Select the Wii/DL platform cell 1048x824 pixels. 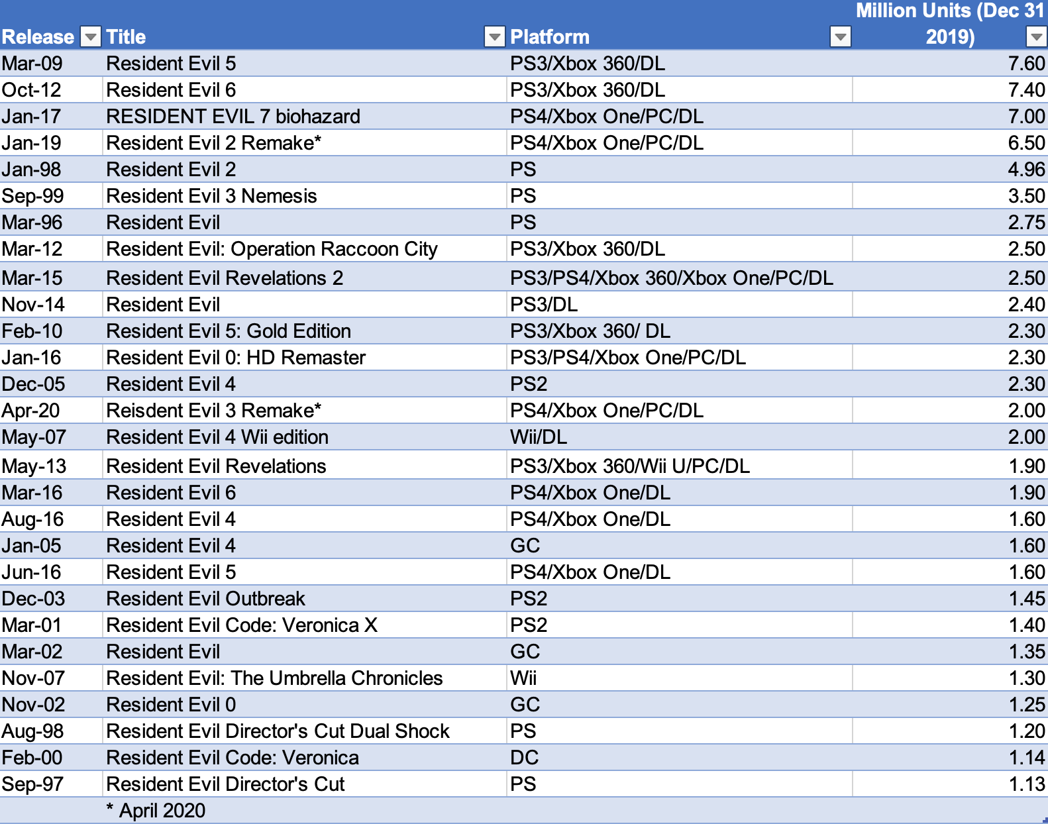click(x=539, y=437)
